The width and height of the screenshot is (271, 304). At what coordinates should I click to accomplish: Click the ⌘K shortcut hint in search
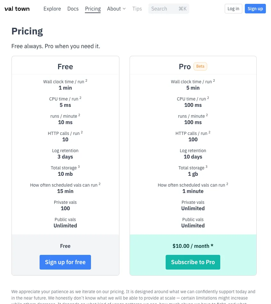tap(183, 9)
